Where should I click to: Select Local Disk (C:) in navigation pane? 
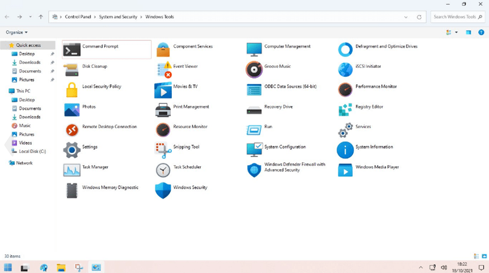tap(32, 151)
